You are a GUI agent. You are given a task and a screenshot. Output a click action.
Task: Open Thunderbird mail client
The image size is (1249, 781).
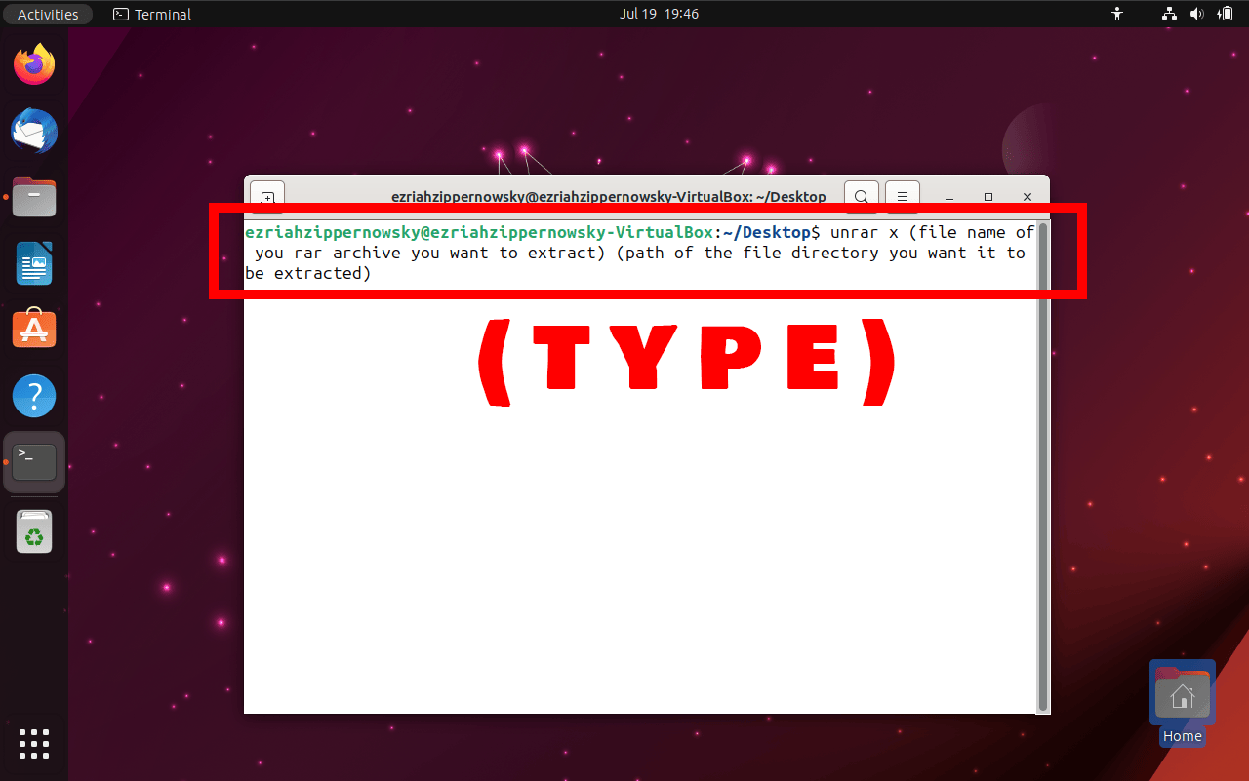click(x=34, y=131)
